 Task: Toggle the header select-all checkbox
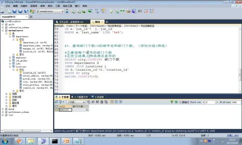[x=56, y=107]
